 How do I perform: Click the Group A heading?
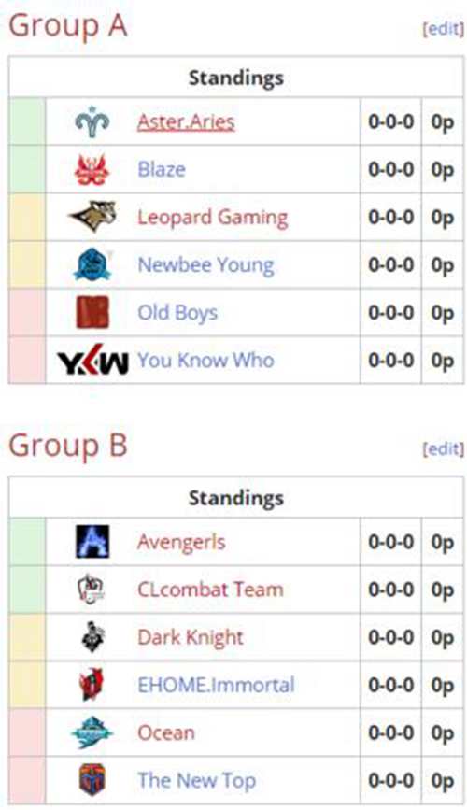pyautogui.click(x=67, y=26)
